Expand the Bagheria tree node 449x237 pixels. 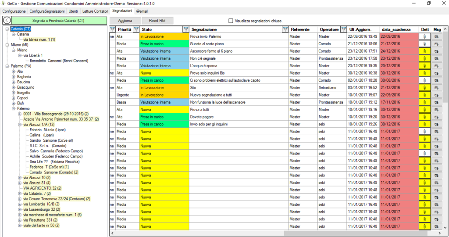pos(14,77)
